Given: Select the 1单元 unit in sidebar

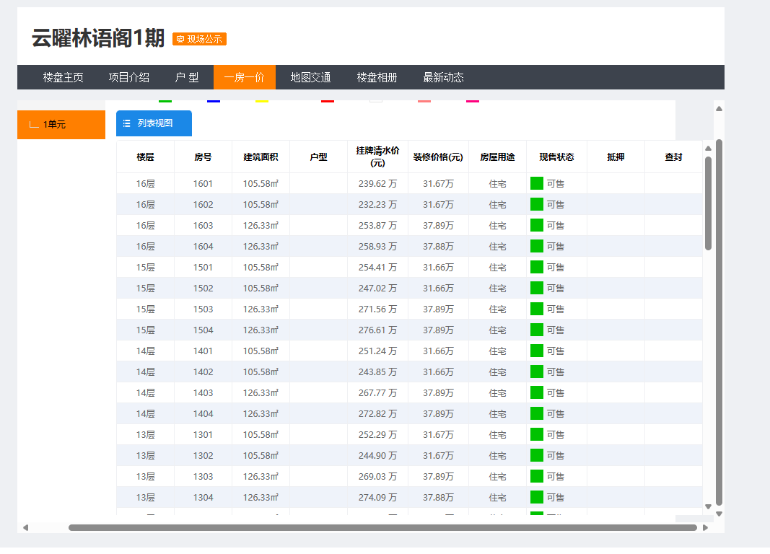Looking at the screenshot, I should (61, 125).
